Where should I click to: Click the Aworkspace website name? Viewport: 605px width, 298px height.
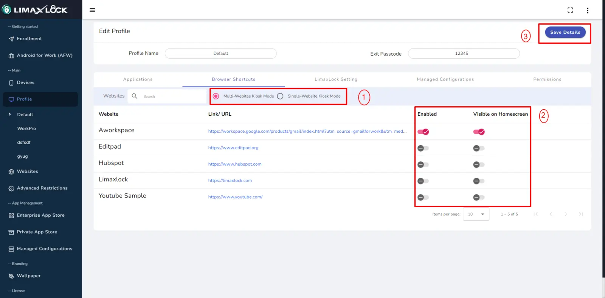coord(116,130)
